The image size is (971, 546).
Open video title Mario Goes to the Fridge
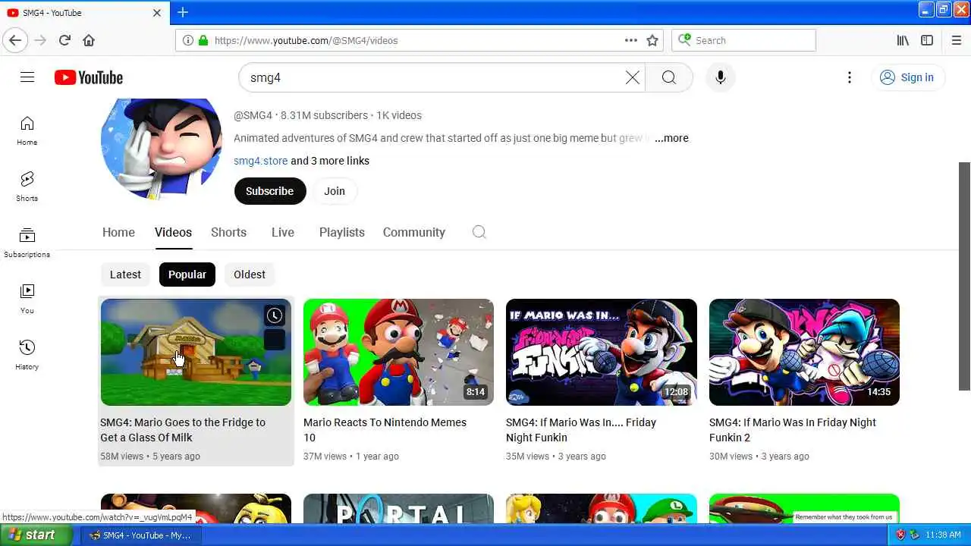pos(183,430)
